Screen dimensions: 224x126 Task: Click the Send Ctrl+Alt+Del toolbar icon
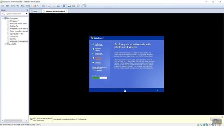pos(43,6)
